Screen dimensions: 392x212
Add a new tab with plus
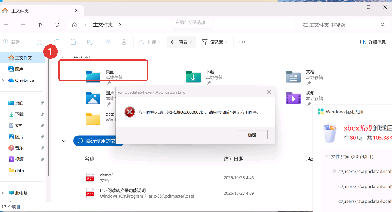(x=92, y=11)
